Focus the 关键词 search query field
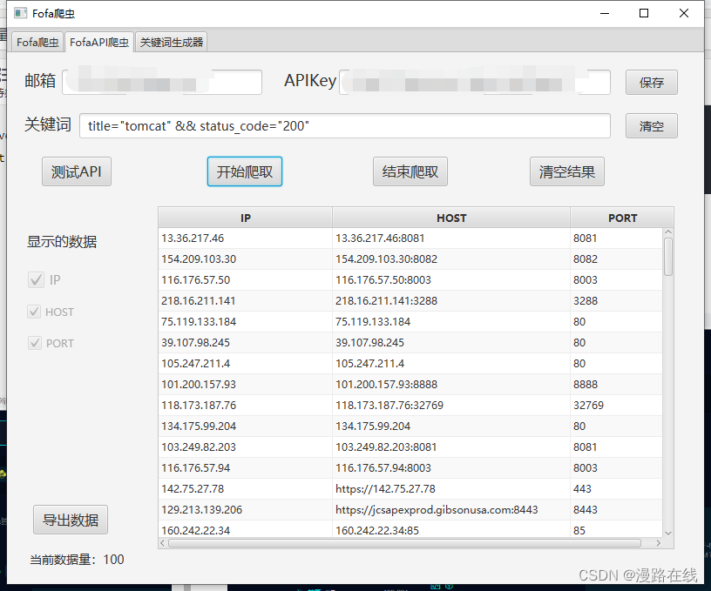Screen dimensions: 711x591 tap(345, 126)
